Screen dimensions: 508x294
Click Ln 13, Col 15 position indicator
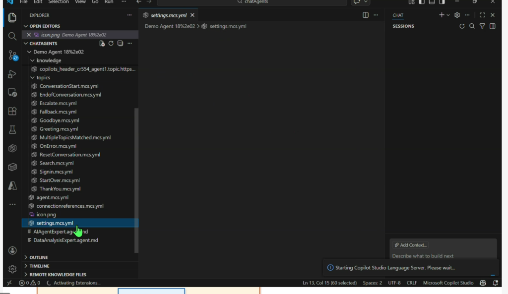tap(329, 283)
